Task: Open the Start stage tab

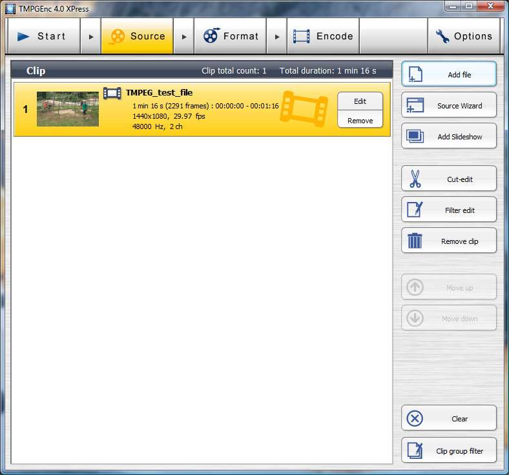Action: pyautogui.click(x=44, y=36)
